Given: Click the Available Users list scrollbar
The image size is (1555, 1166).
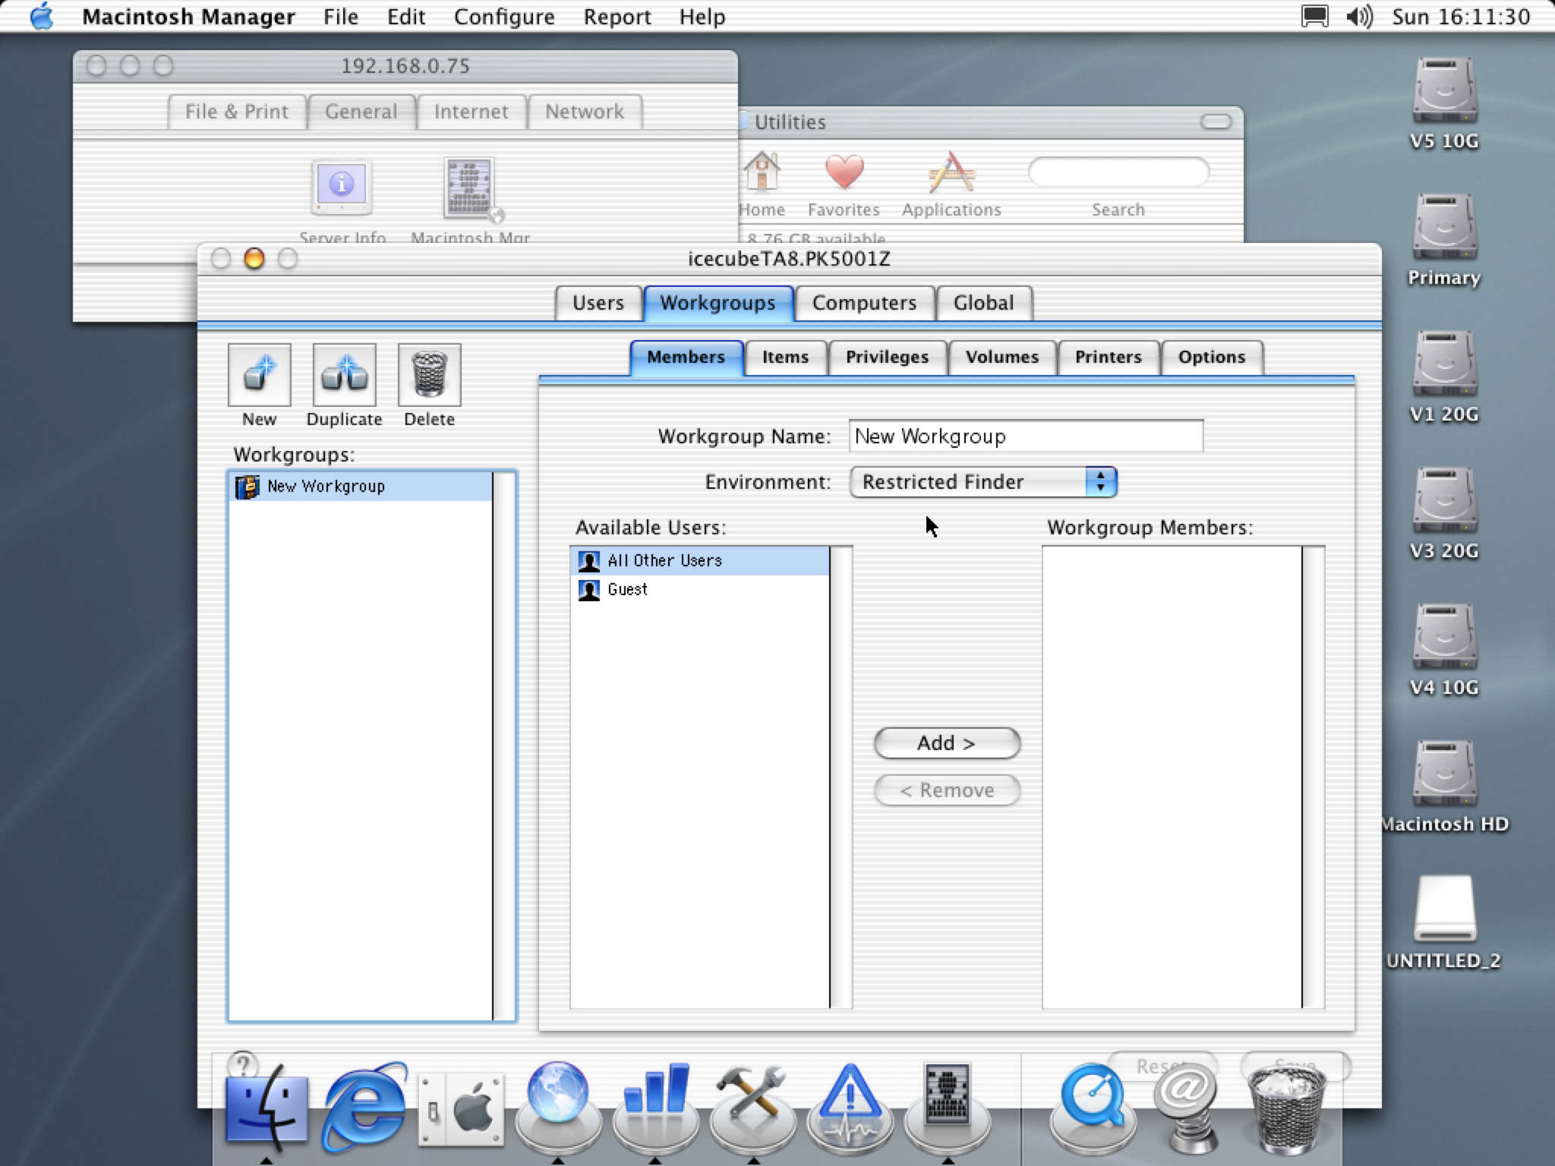Looking at the screenshot, I should tap(841, 777).
